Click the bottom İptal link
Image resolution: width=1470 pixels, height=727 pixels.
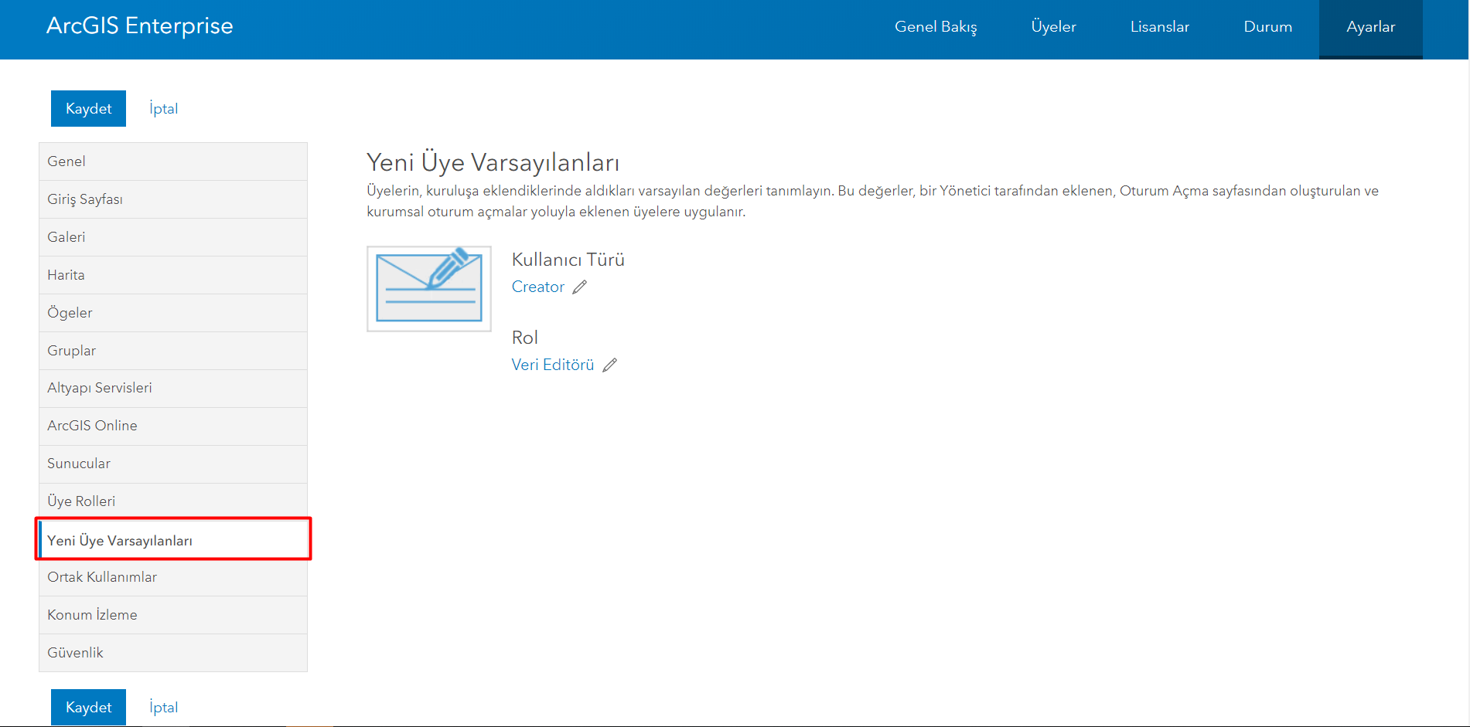point(163,707)
